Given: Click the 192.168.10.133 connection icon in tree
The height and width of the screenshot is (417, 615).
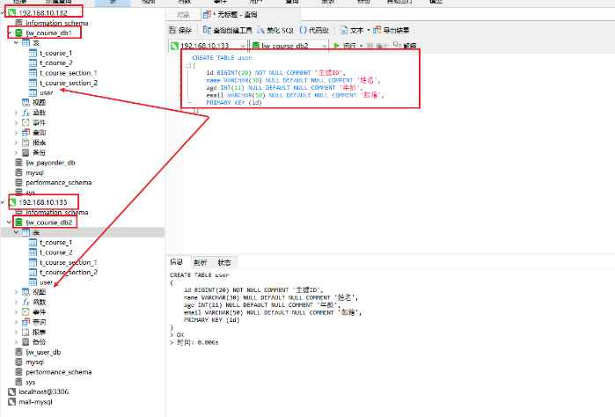Looking at the screenshot, I should coord(12,202).
